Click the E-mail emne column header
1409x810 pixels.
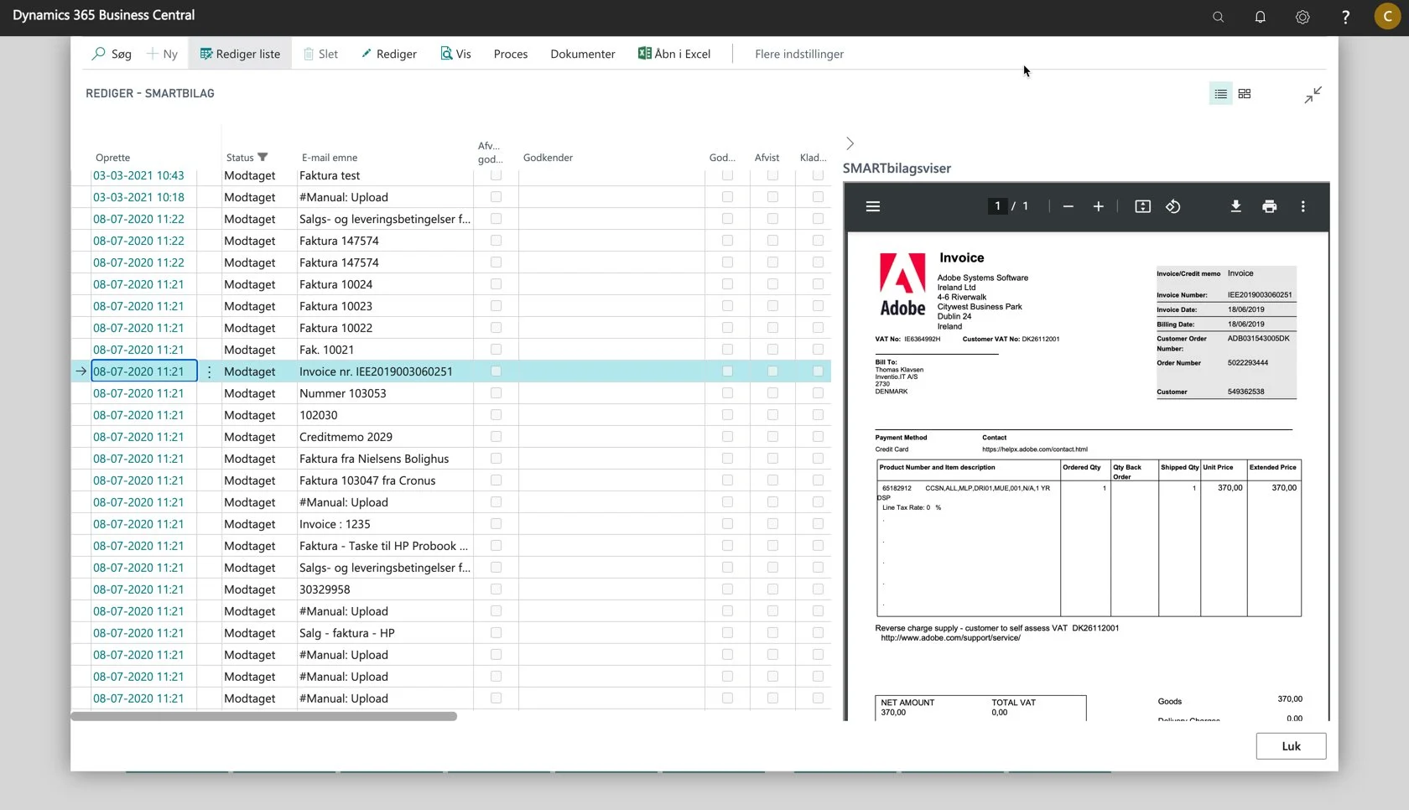pyautogui.click(x=330, y=158)
